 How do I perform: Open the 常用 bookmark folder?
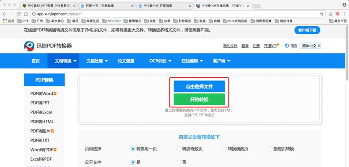click(72, 21)
